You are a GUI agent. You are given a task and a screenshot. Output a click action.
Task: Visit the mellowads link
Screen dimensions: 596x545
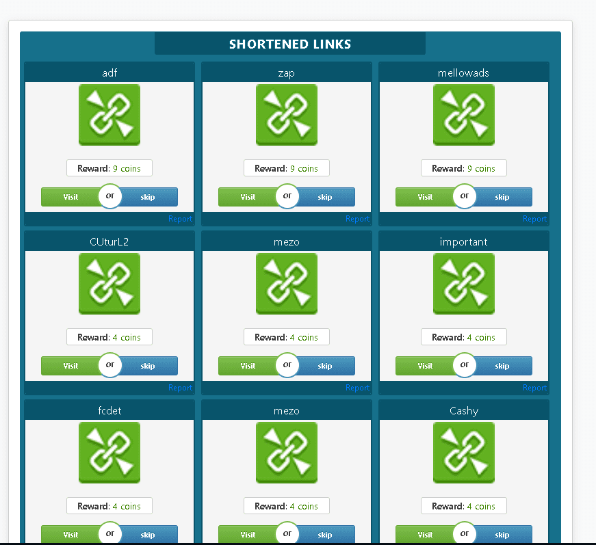(x=424, y=197)
